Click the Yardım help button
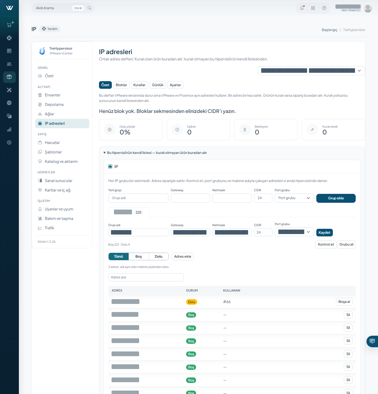Image resolution: width=378 pixels, height=394 pixels. (x=50, y=29)
